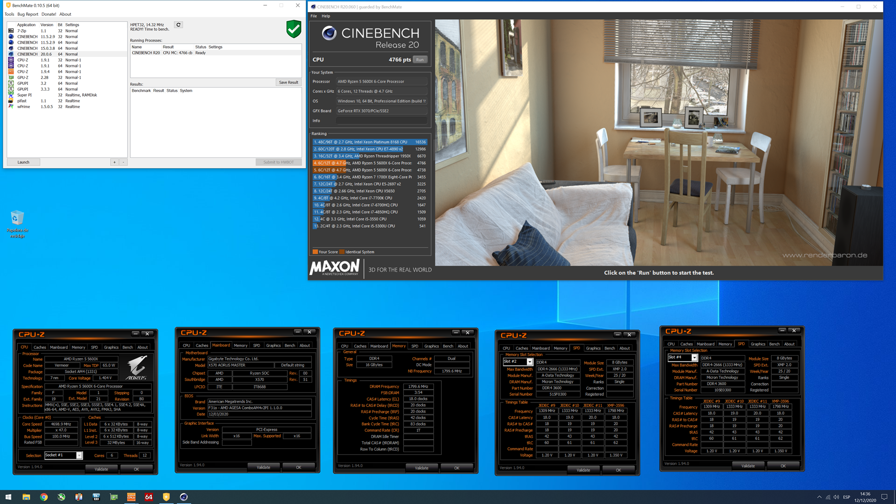Select the Intel Xeon Platinum 8168 ranking row
This screenshot has width=896, height=504.
pos(370,142)
